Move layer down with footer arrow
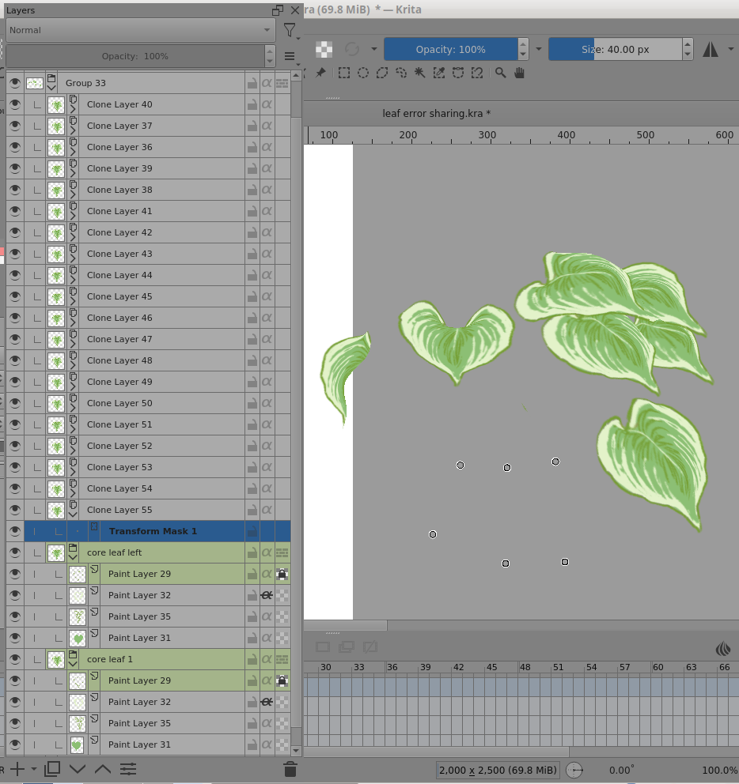The height and width of the screenshot is (784, 739). [78, 768]
